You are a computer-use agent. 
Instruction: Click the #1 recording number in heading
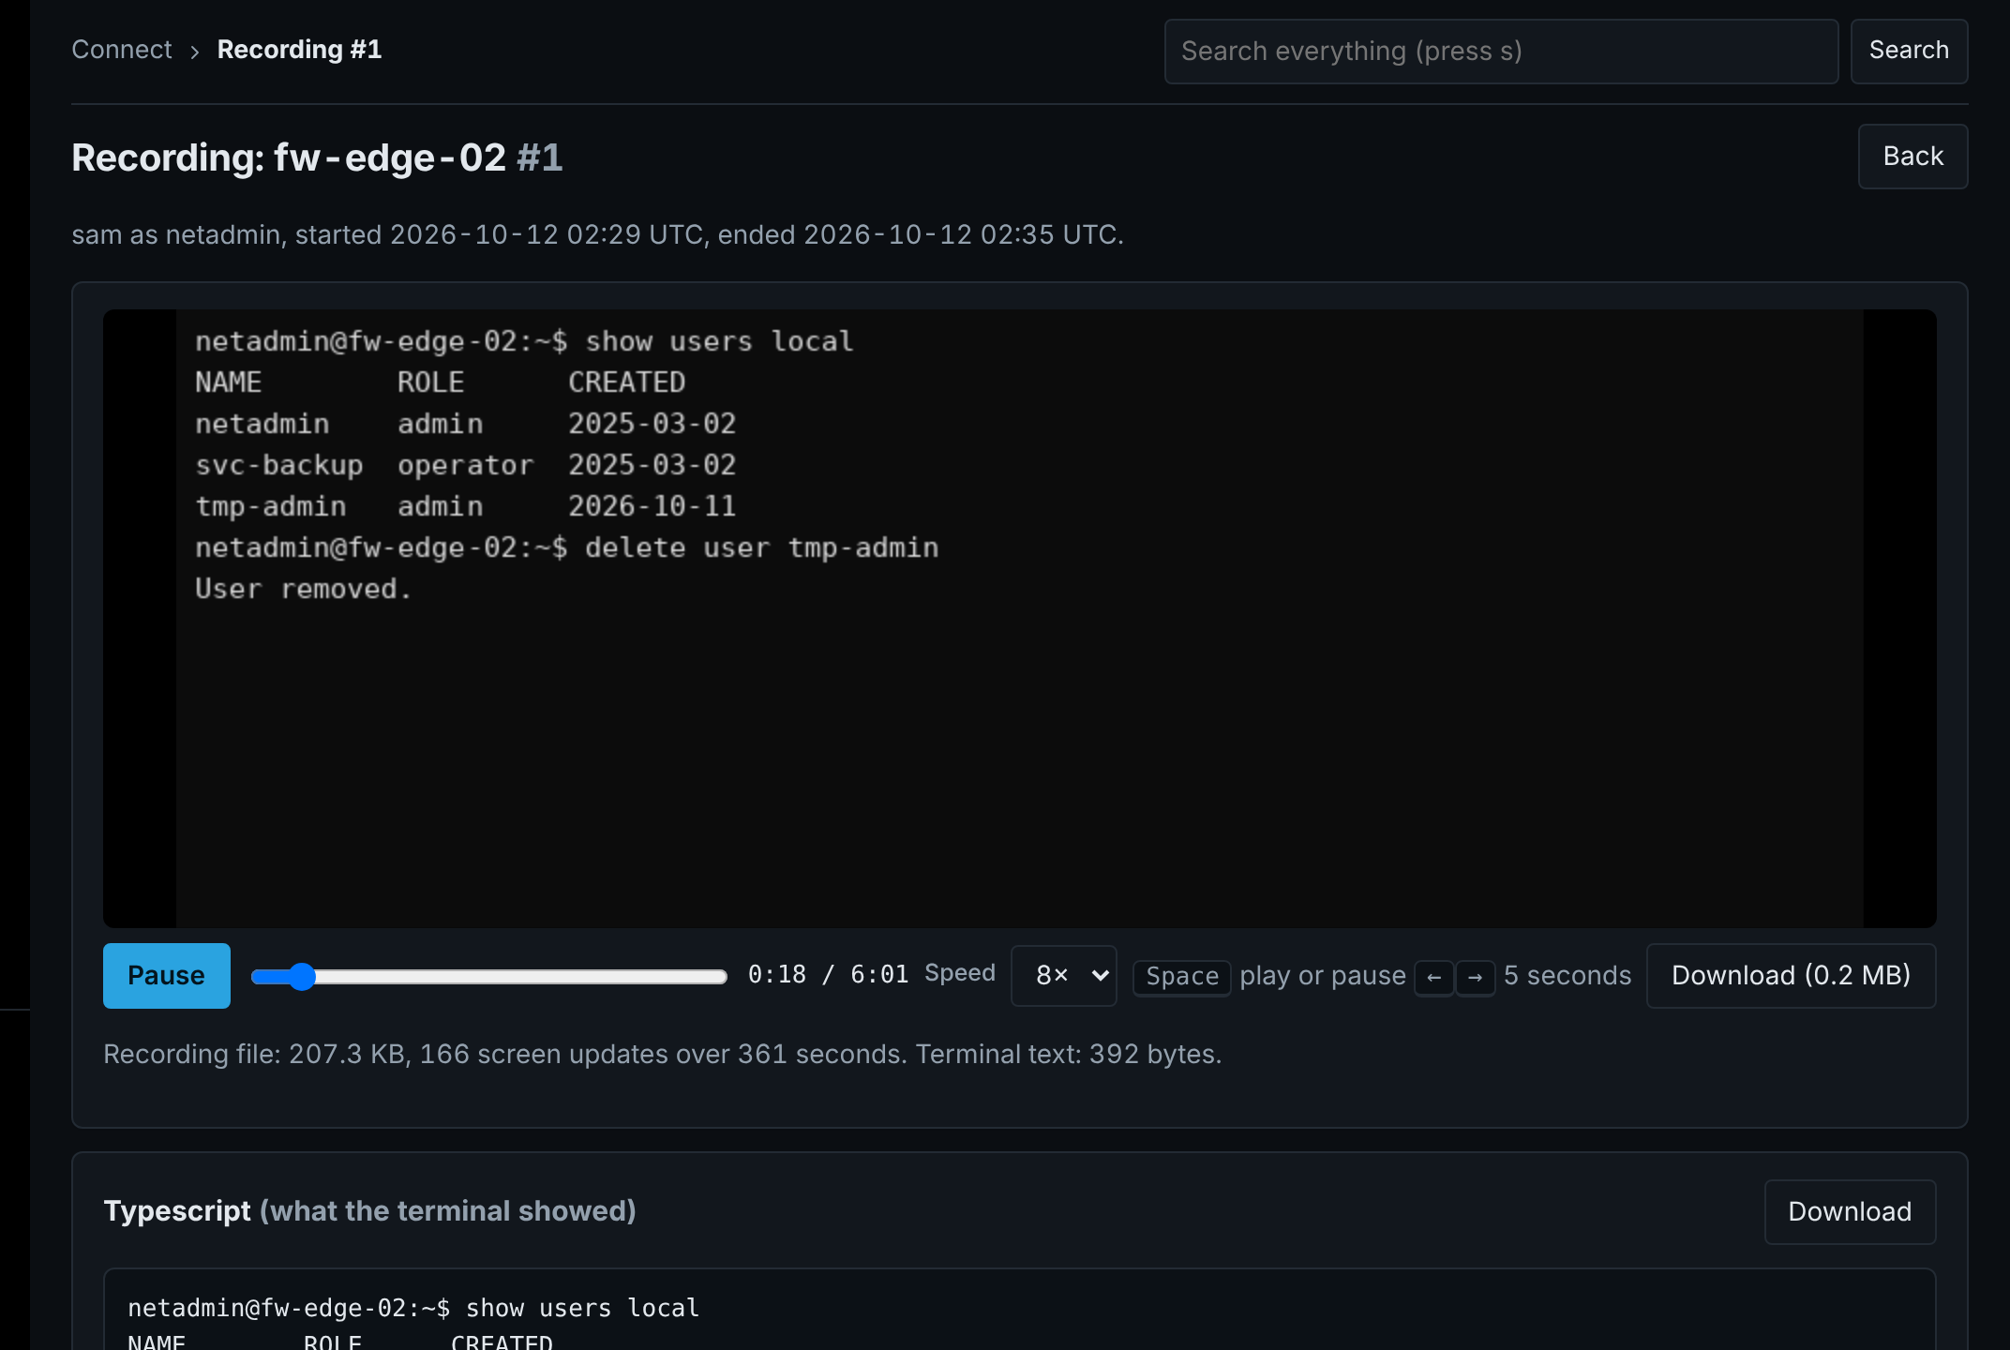(x=540, y=157)
